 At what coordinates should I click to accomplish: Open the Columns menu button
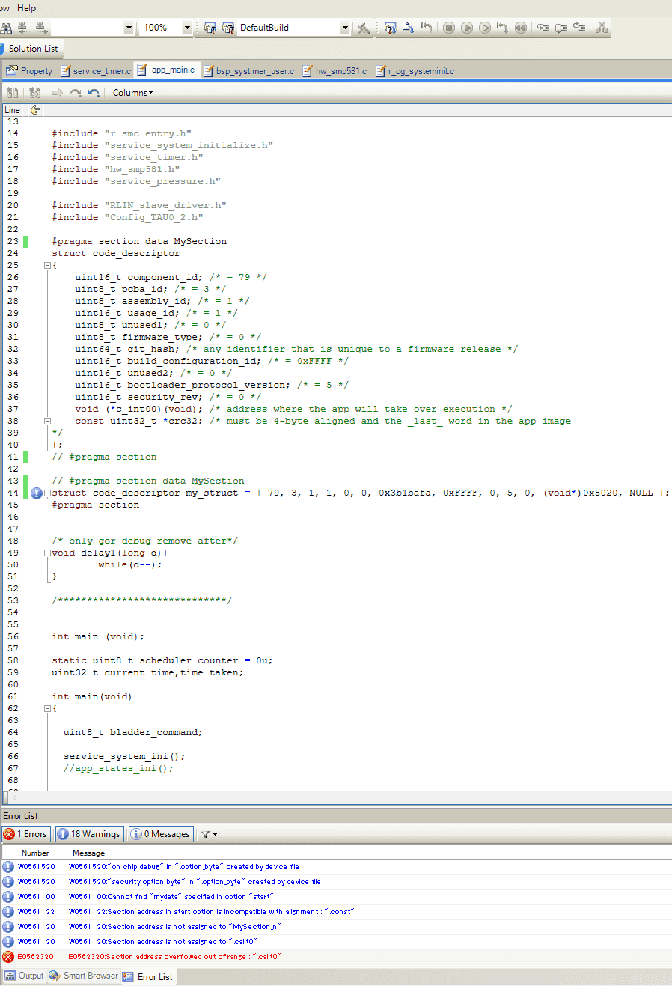(x=132, y=93)
